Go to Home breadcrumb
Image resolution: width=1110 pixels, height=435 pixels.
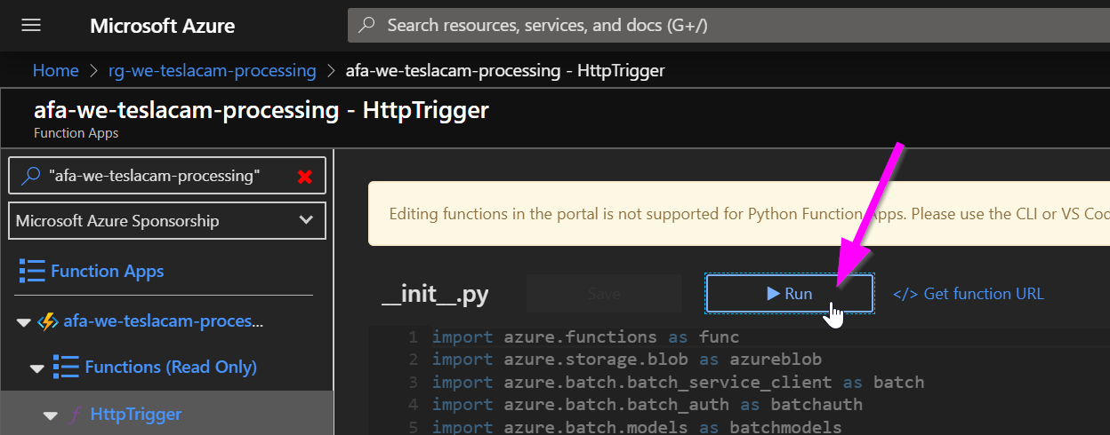click(x=55, y=70)
